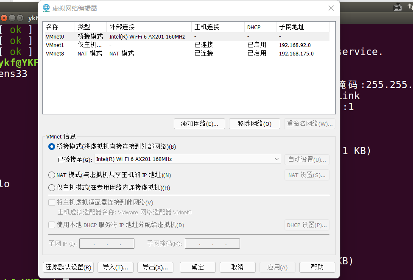Minimize the Ubuntu terminal window
The image size is (413, 280).
(x=12, y=18)
